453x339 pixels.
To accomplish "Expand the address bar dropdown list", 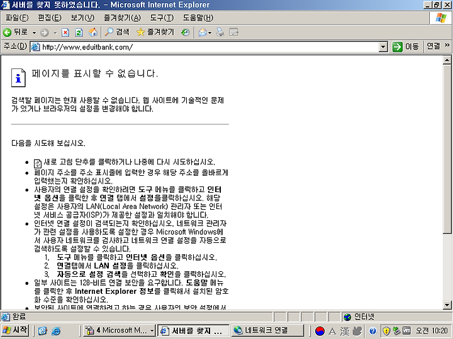I will [x=383, y=47].
